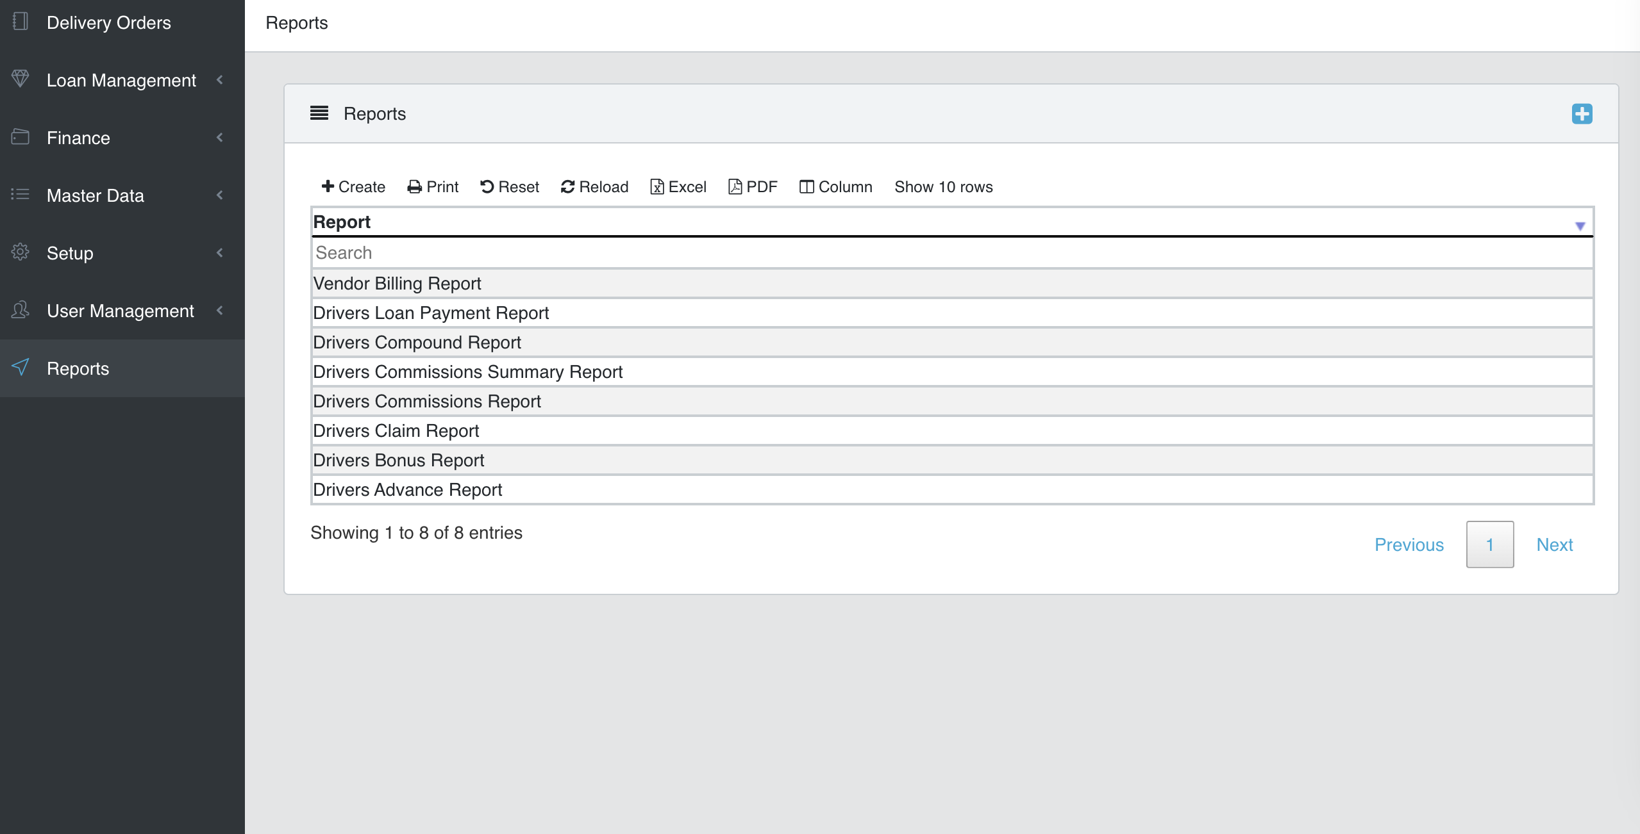The image size is (1640, 834).
Task: Go to the Next page link
Action: 1554,544
